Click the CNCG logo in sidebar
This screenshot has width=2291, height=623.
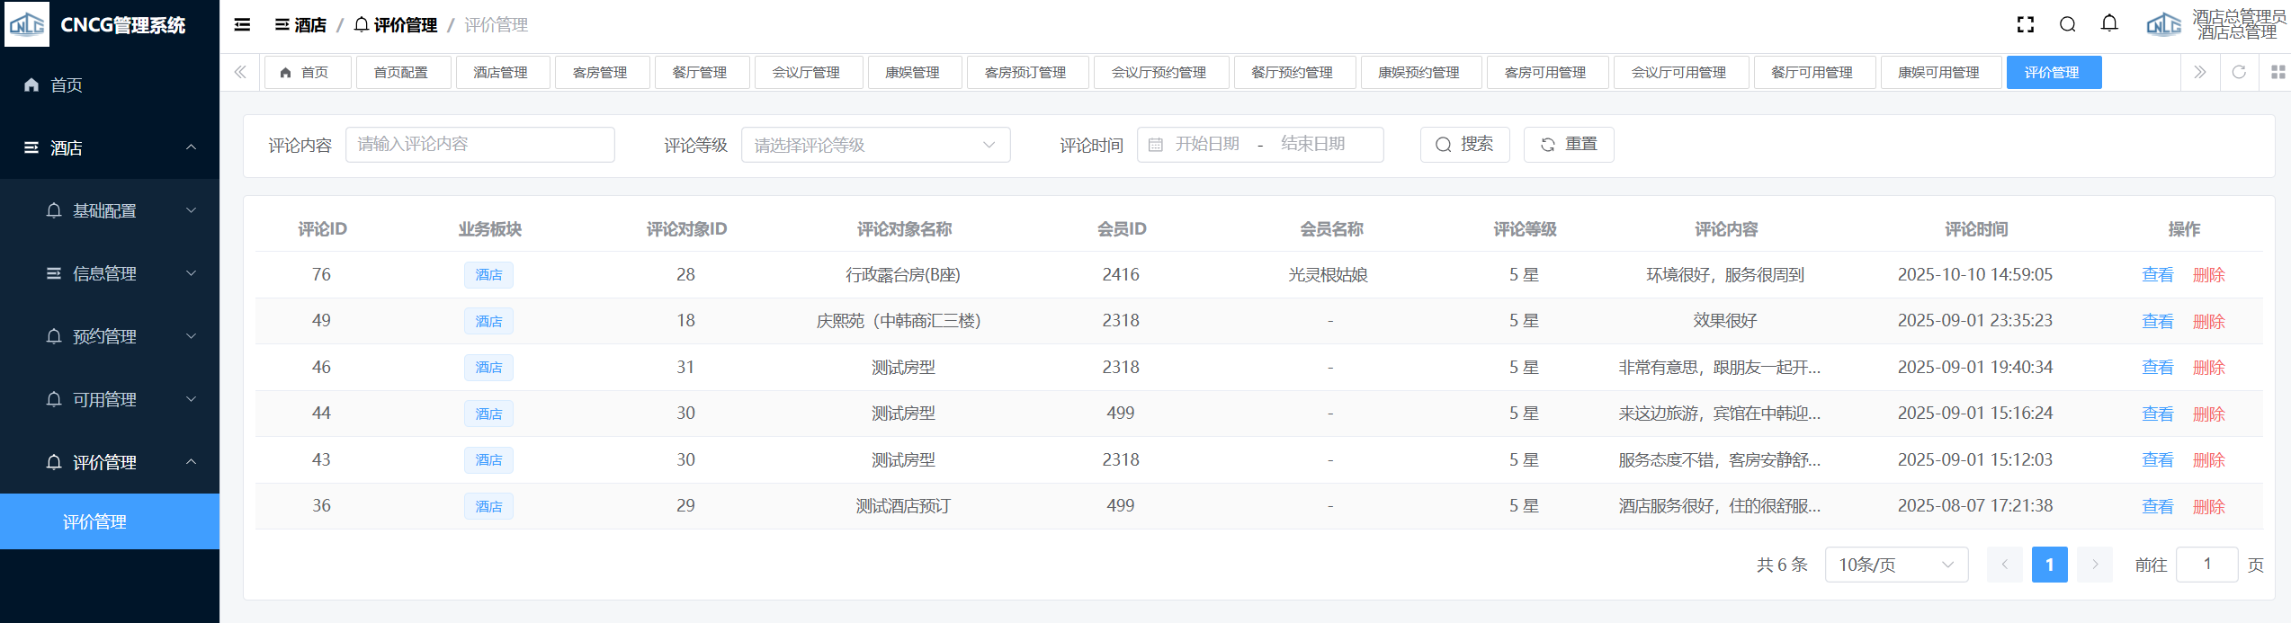point(27,24)
